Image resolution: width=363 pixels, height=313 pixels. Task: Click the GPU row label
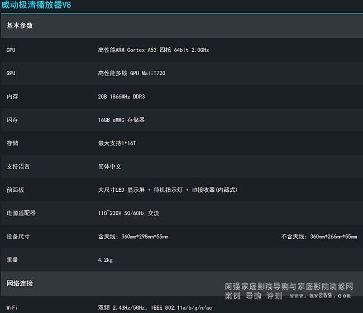point(11,74)
